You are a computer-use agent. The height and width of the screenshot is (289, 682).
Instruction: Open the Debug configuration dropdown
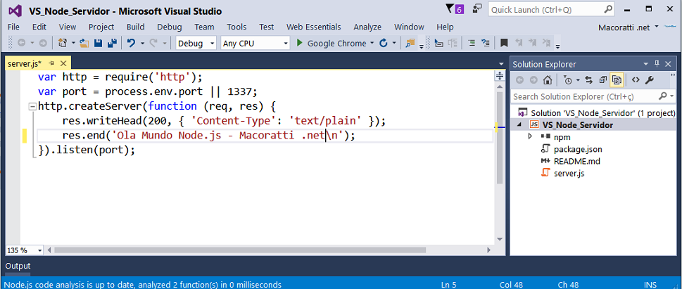[196, 44]
